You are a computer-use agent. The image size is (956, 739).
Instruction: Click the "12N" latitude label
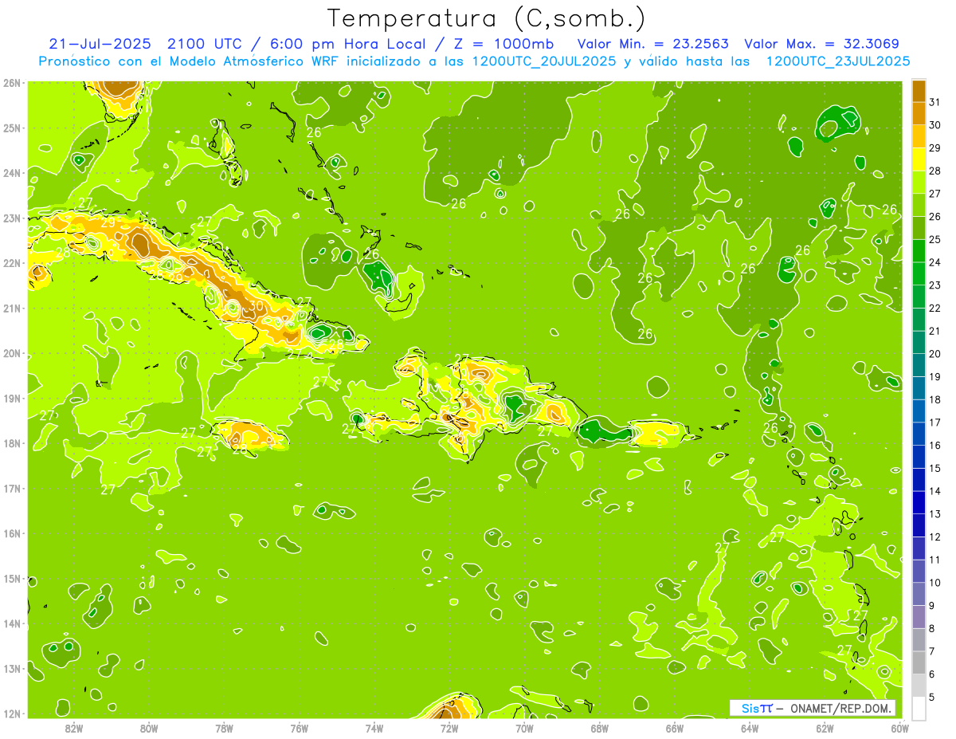[12, 713]
